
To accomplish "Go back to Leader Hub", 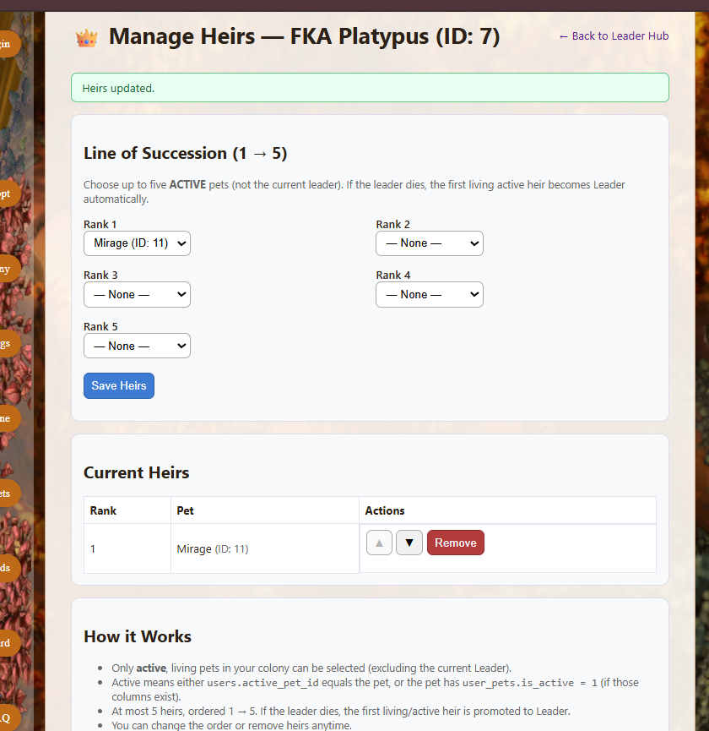I will click(614, 35).
